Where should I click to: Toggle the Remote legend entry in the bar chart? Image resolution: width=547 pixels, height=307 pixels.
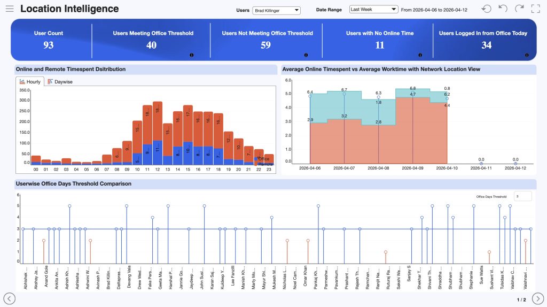pyautogui.click(x=265, y=164)
